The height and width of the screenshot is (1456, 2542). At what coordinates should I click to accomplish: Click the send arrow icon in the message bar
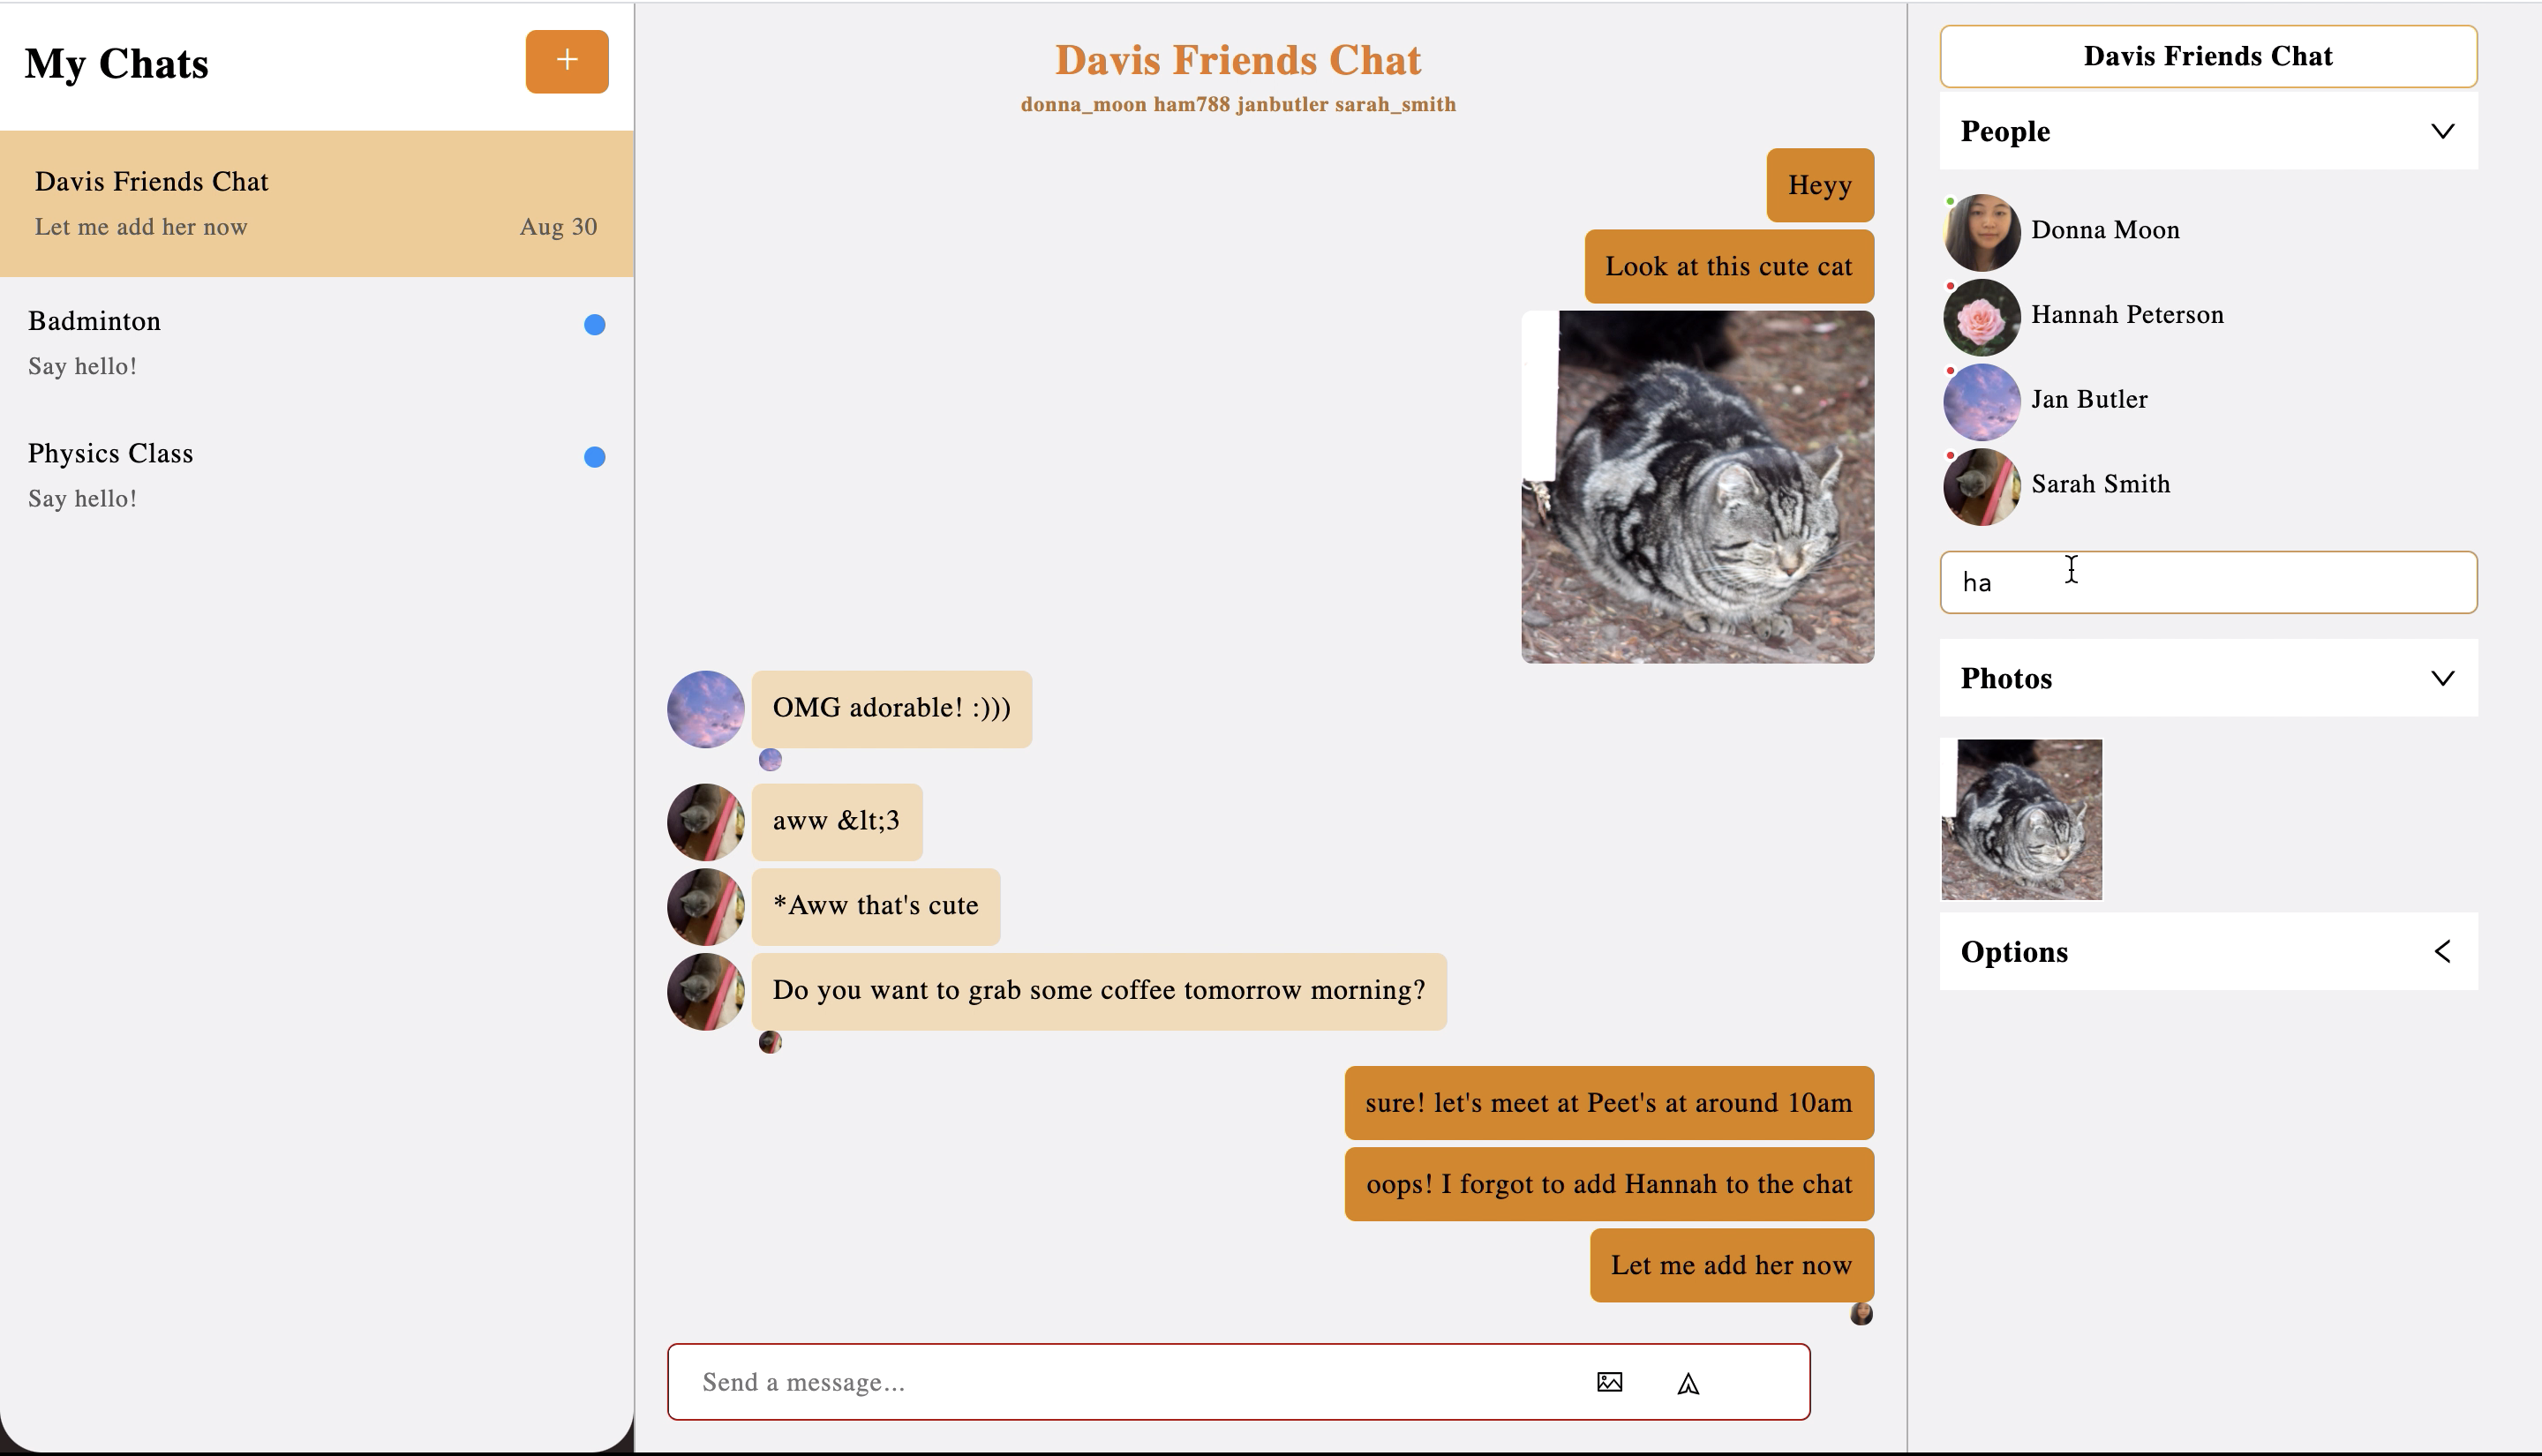(1688, 1383)
